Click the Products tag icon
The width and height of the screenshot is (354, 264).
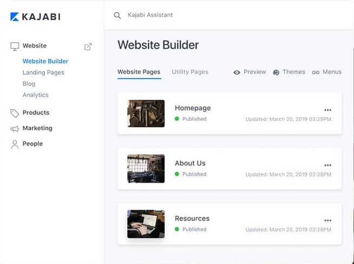tap(15, 113)
